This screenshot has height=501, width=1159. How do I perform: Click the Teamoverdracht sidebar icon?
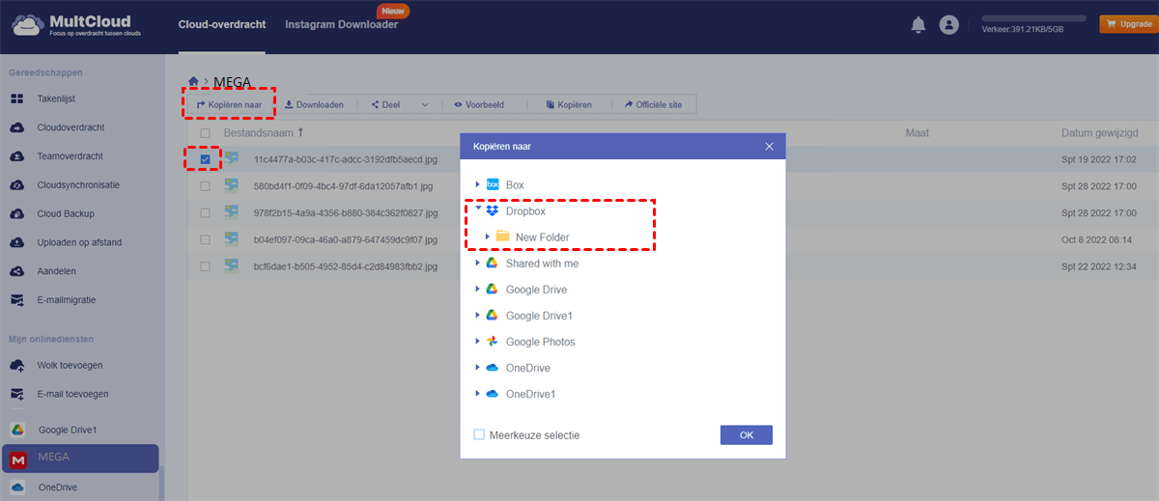[17, 156]
